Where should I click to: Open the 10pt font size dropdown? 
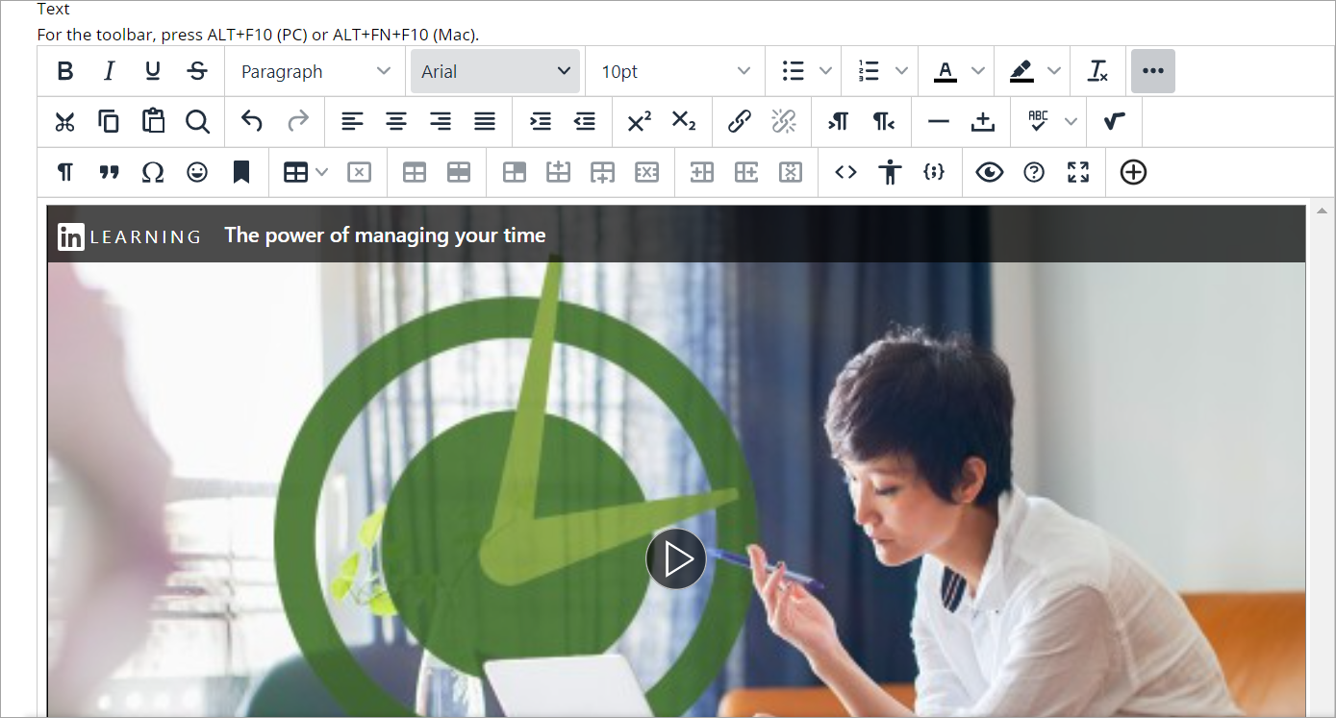coord(675,71)
